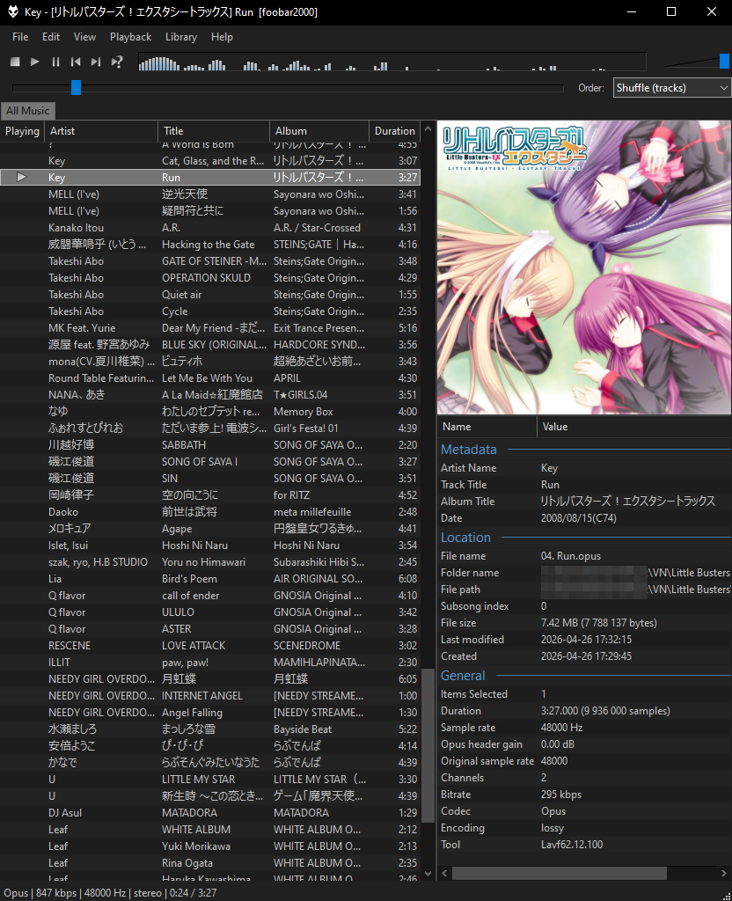
Task: Select the track 'LOVE ATTACK' by RESCENE
Action: tap(210, 645)
